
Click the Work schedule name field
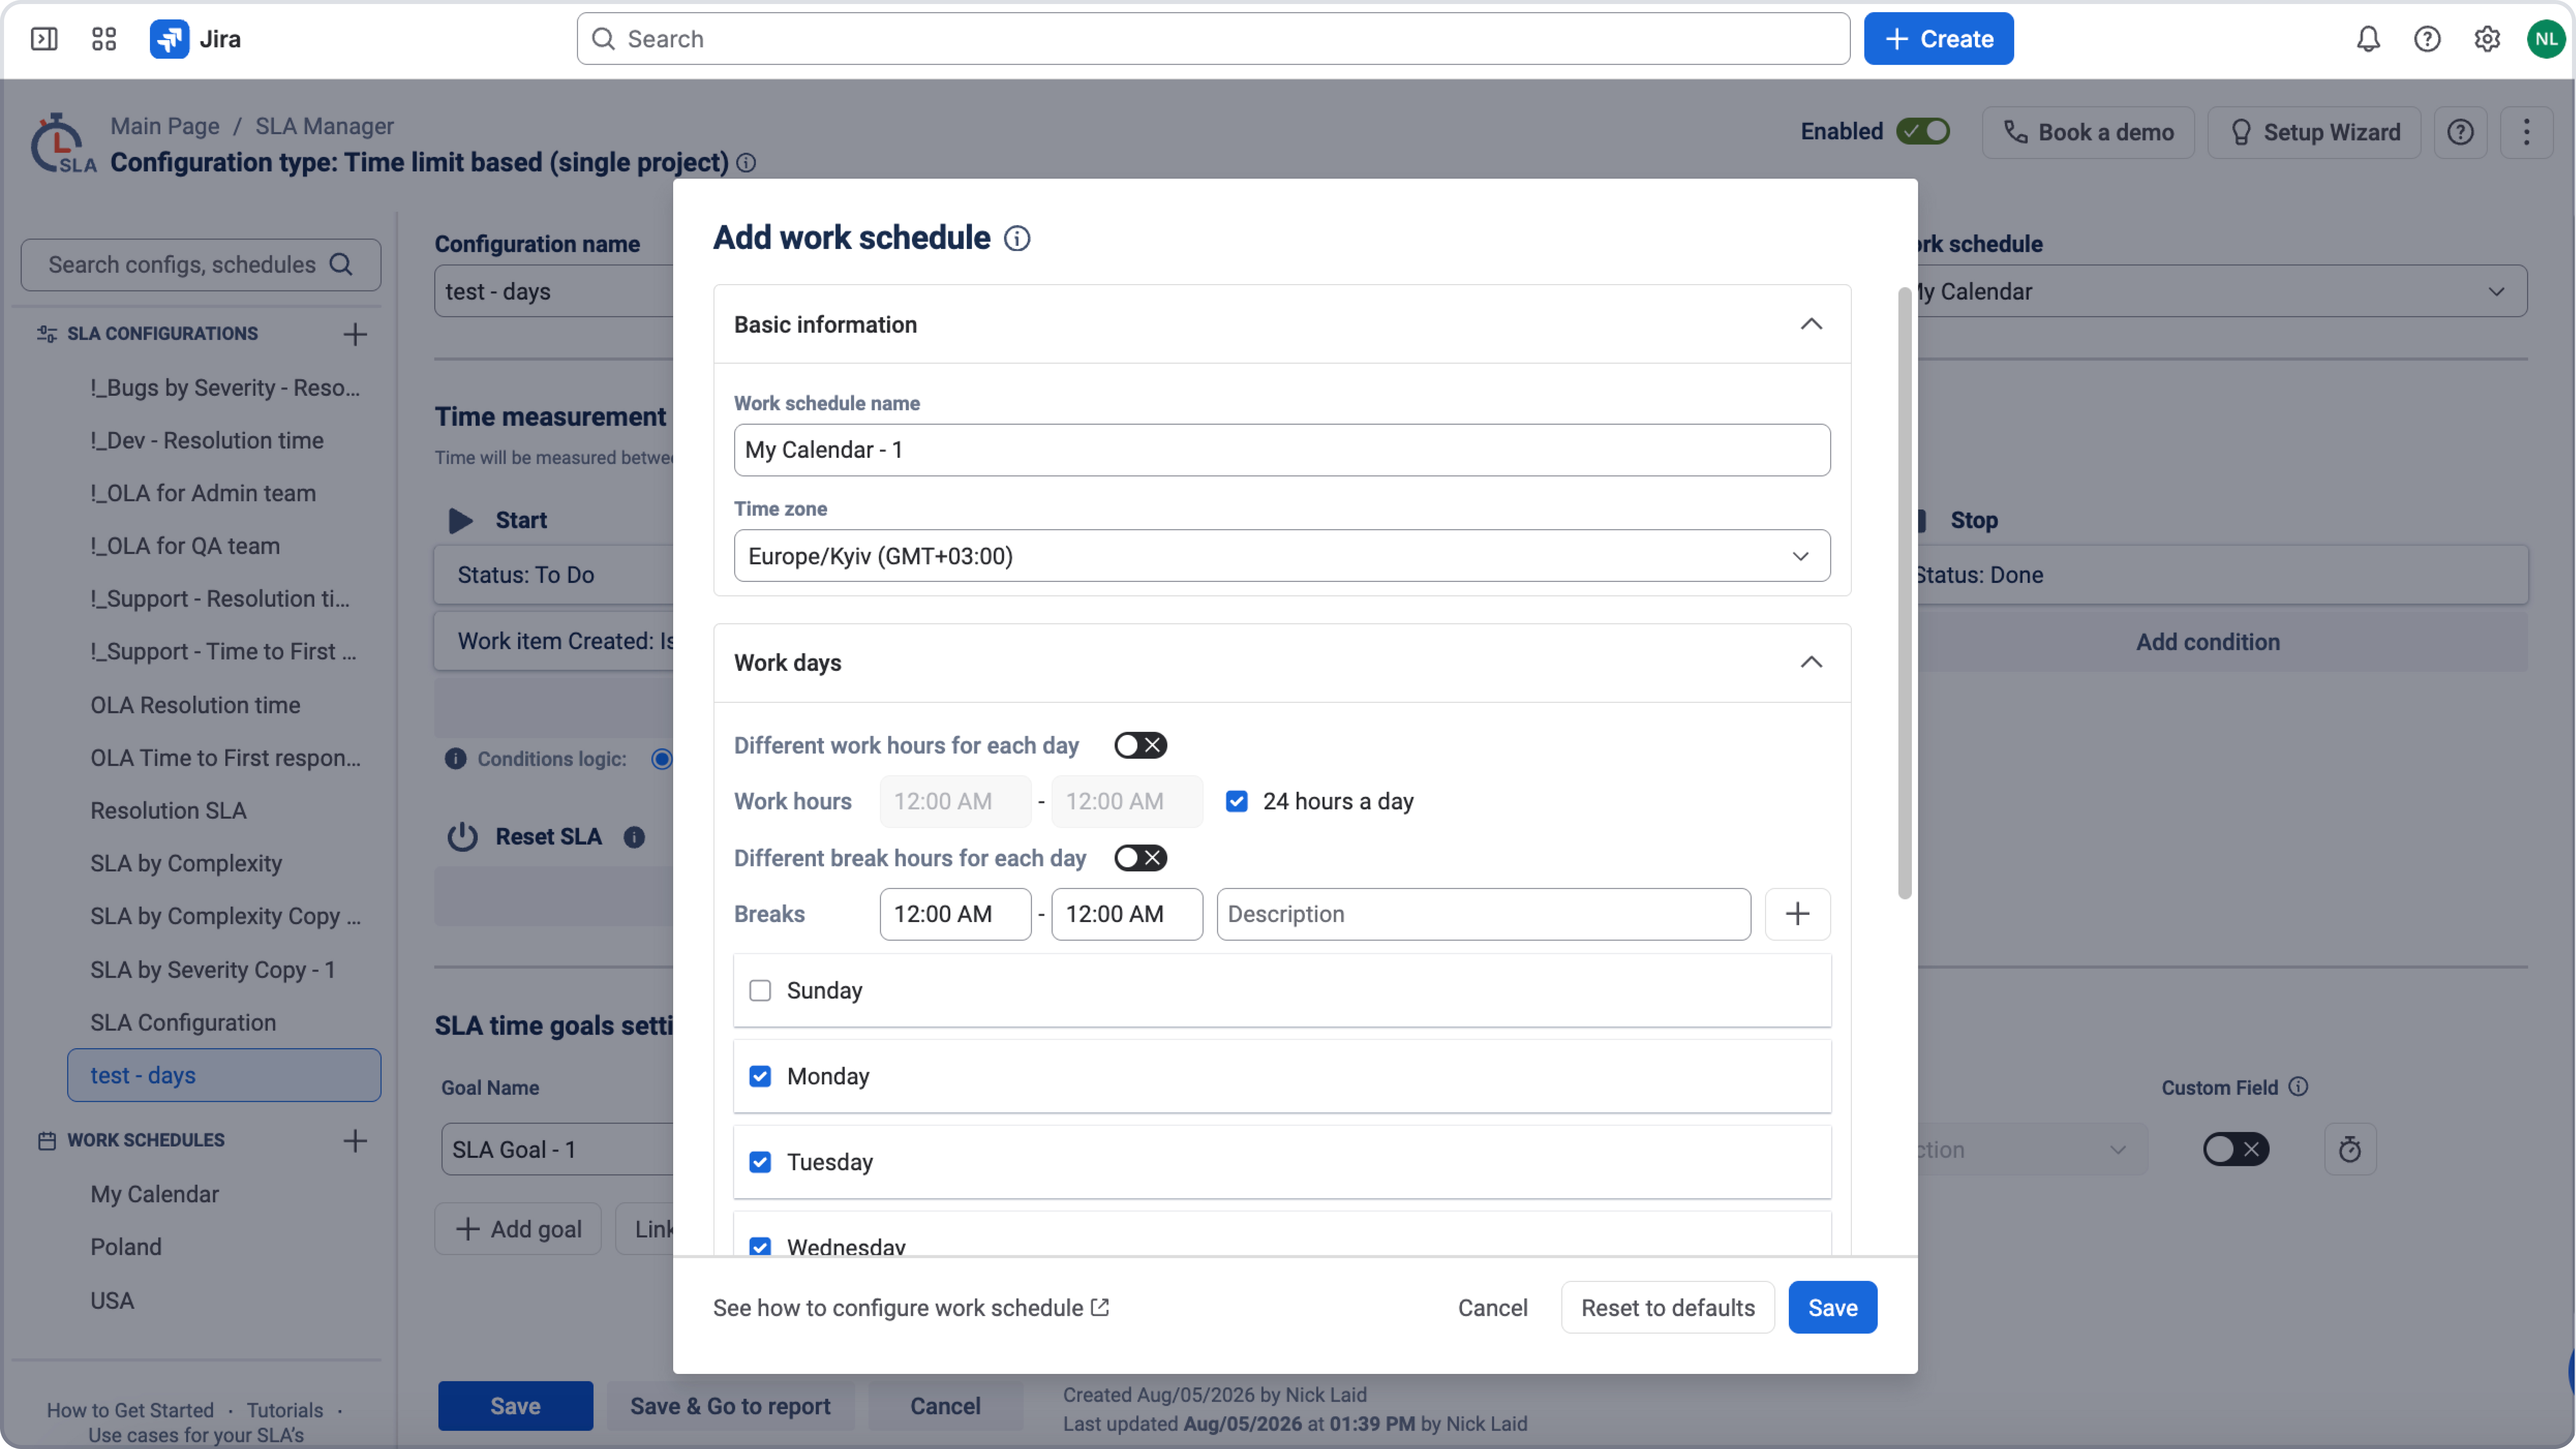(1282, 450)
